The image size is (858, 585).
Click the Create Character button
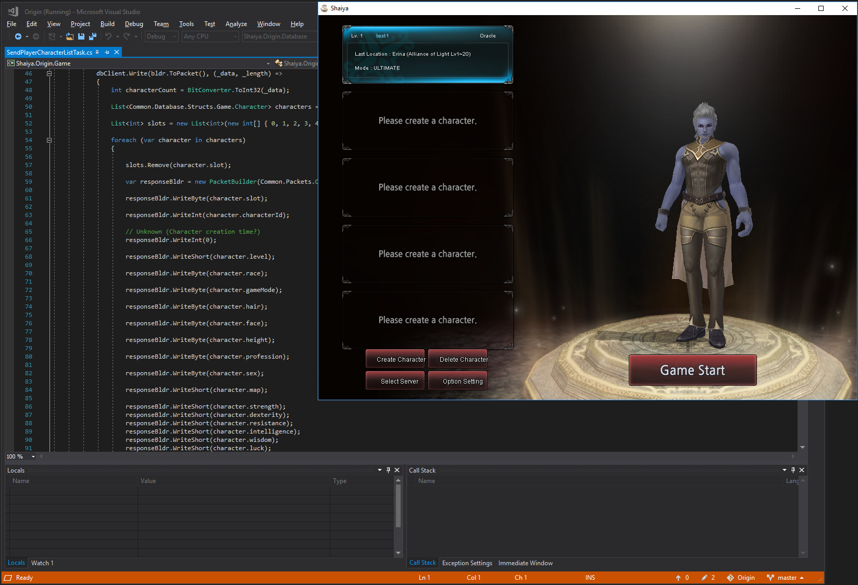point(395,360)
